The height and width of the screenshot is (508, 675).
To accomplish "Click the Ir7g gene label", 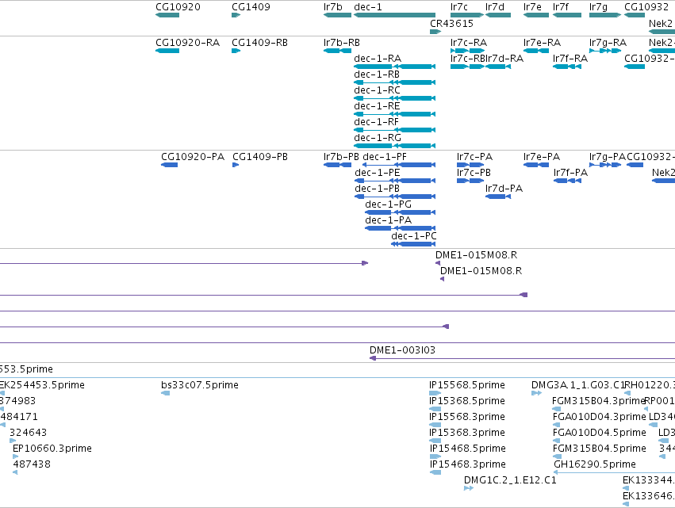I will pos(598,7).
